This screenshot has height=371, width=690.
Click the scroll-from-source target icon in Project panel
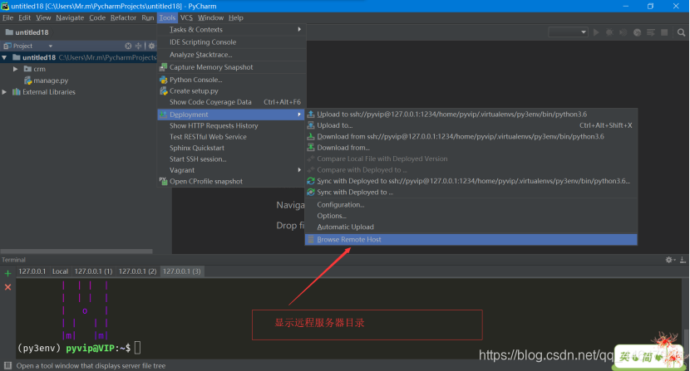click(x=128, y=46)
